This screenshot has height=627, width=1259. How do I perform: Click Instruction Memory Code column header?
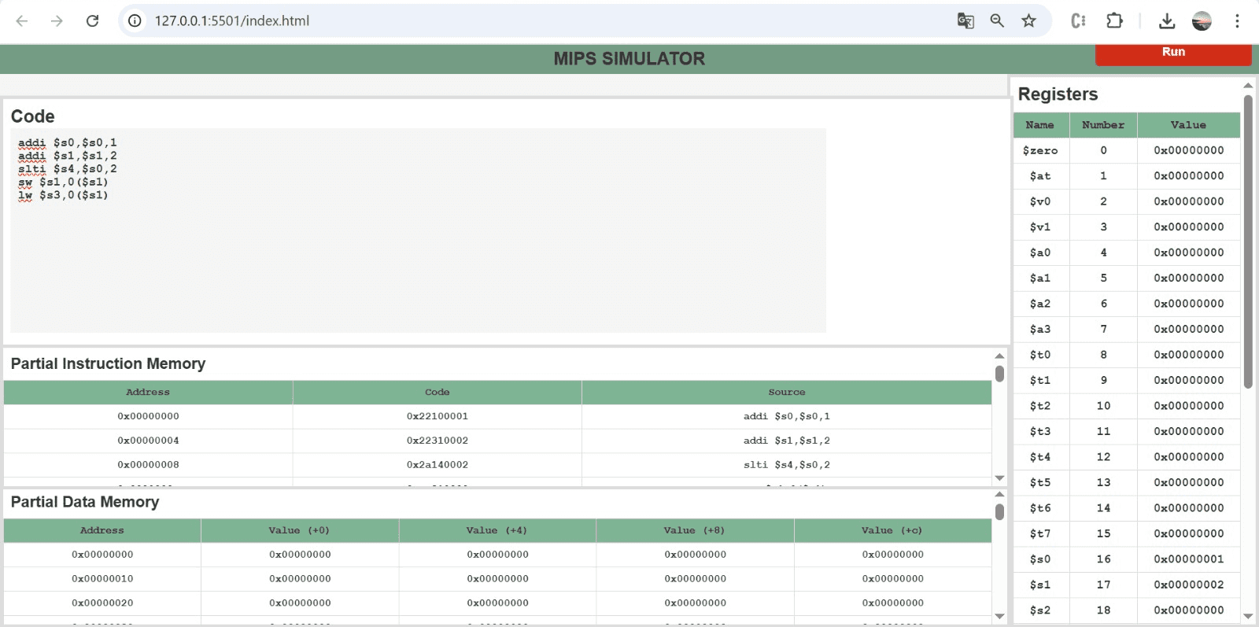click(x=438, y=393)
